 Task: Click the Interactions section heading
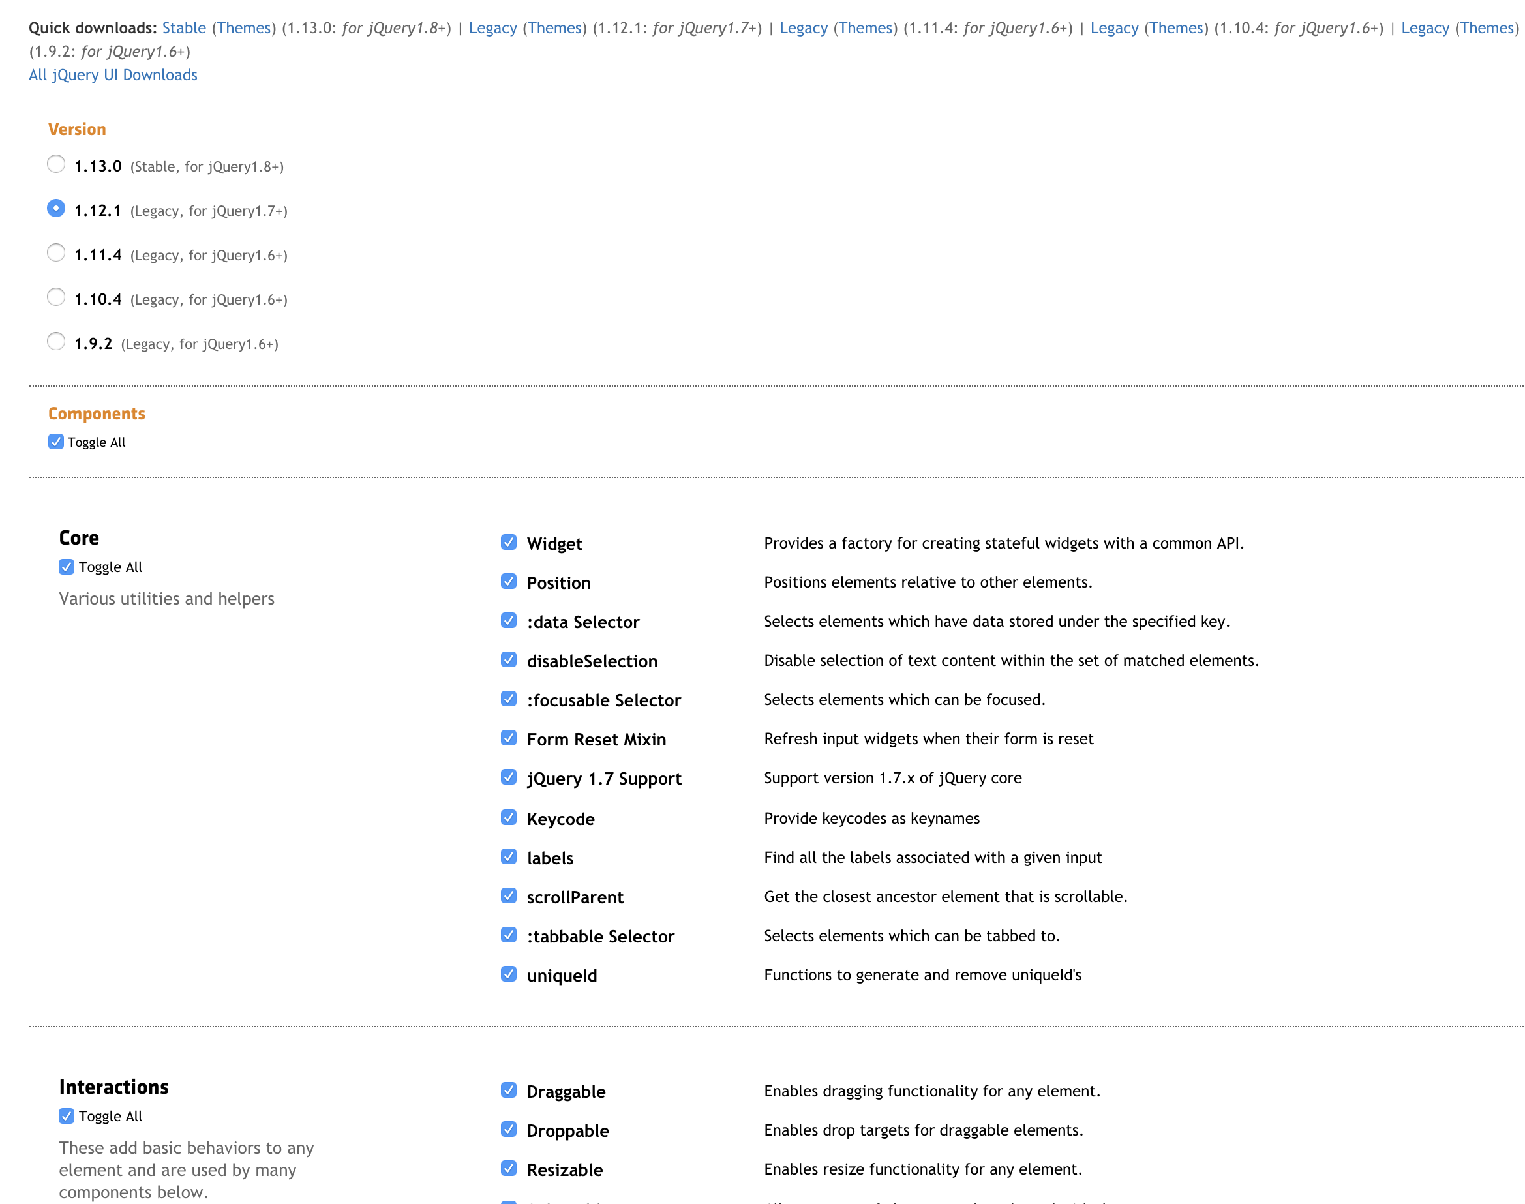[x=114, y=1087]
